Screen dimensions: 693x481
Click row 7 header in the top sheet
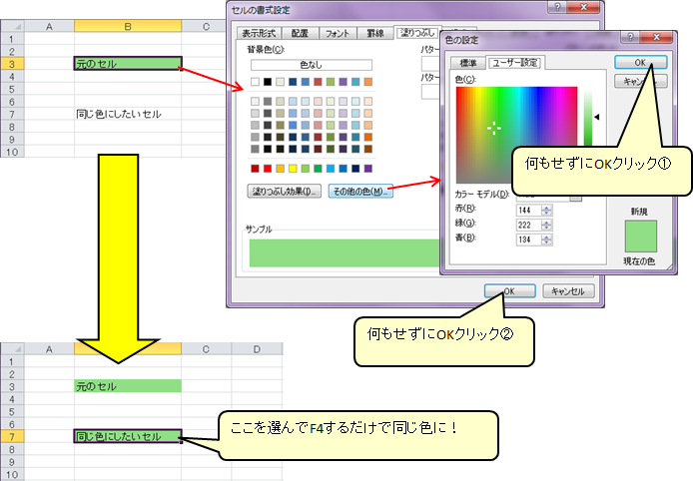click(x=12, y=114)
